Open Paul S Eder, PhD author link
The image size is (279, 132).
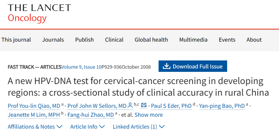171,106
